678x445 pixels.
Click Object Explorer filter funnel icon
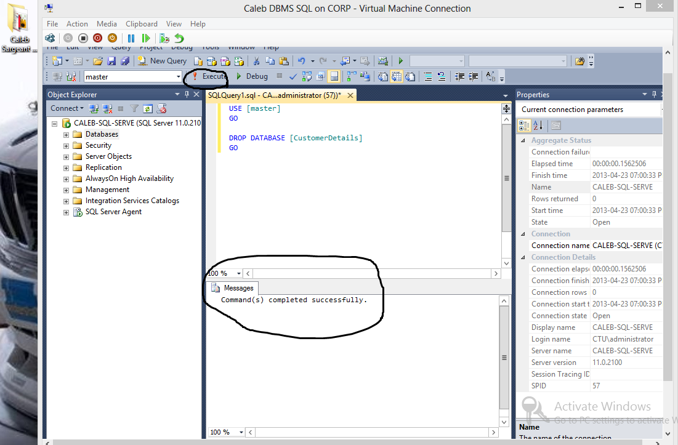coord(134,109)
